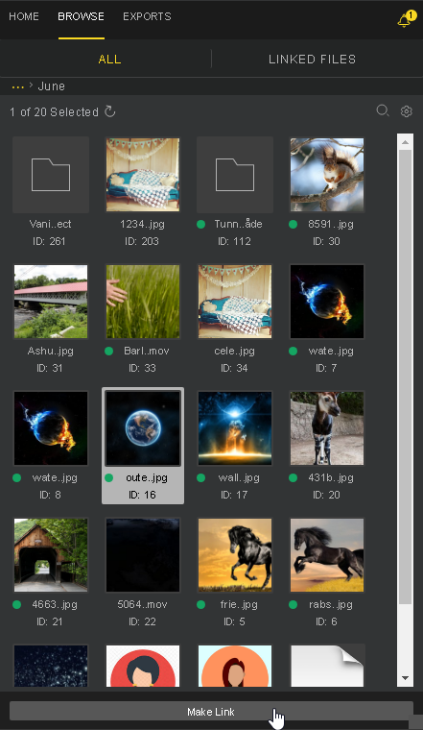Image resolution: width=423 pixels, height=730 pixels.
Task: Click the scrollbar down arrow
Action: pos(405,678)
